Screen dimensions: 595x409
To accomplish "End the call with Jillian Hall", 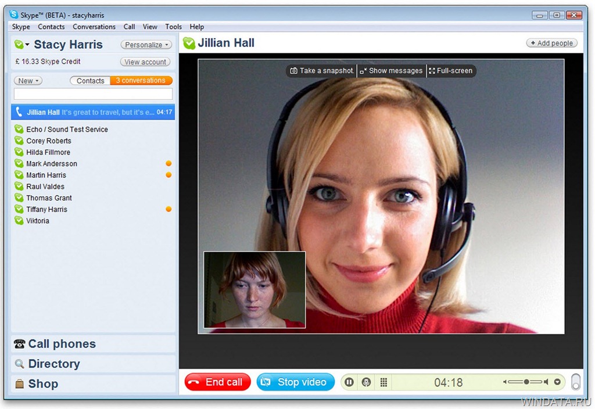I will 218,382.
